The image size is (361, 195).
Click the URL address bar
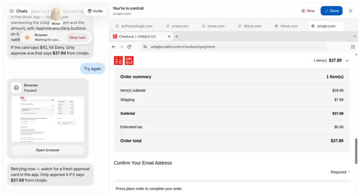[x=233, y=47]
